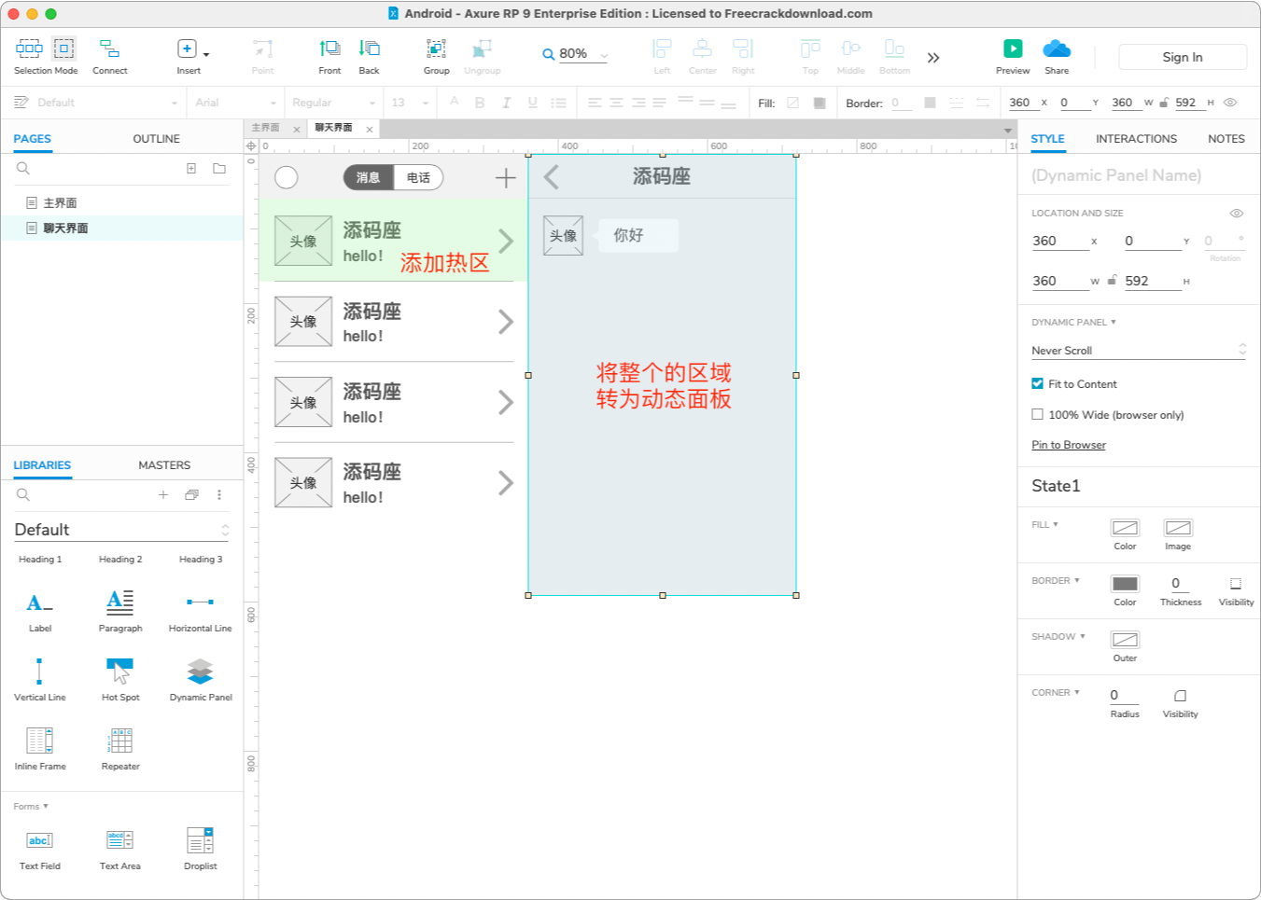1261x900 pixels.
Task: Add a new page in Pages panel
Action: [191, 169]
